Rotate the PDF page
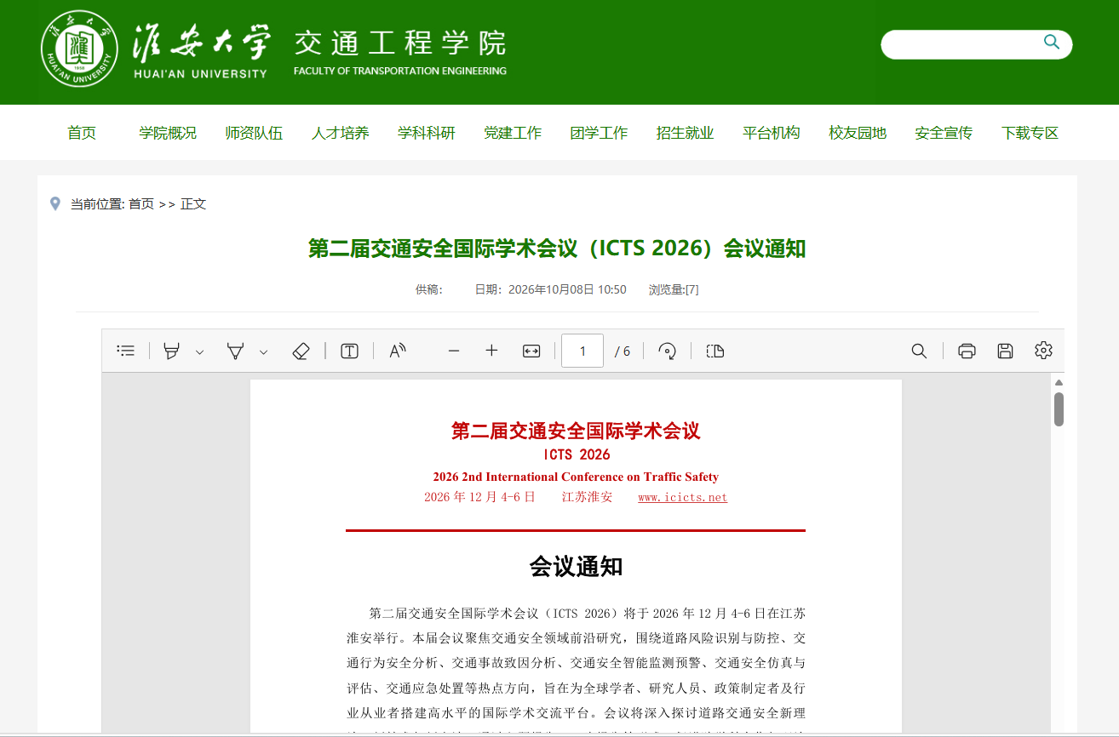The width and height of the screenshot is (1119, 737). (x=668, y=351)
